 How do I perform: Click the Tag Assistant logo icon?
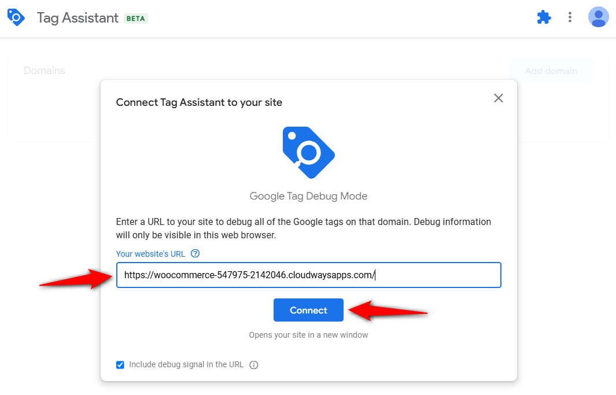tap(16, 17)
